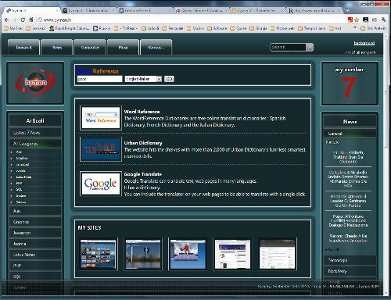The image size is (391, 300).
Task: Open the new tab button after the last tab
Action: tap(347, 10)
